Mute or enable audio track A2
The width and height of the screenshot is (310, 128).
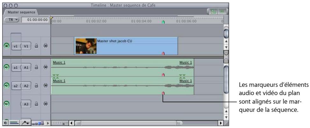pos(6,85)
